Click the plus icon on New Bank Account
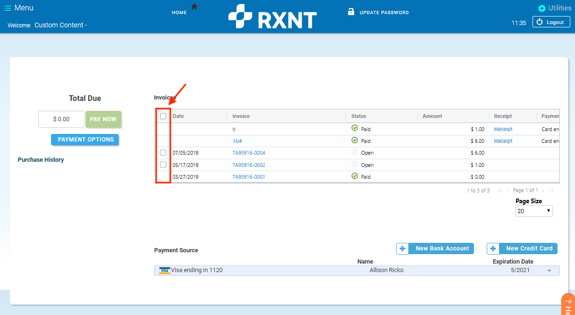575x315 pixels. pos(402,249)
